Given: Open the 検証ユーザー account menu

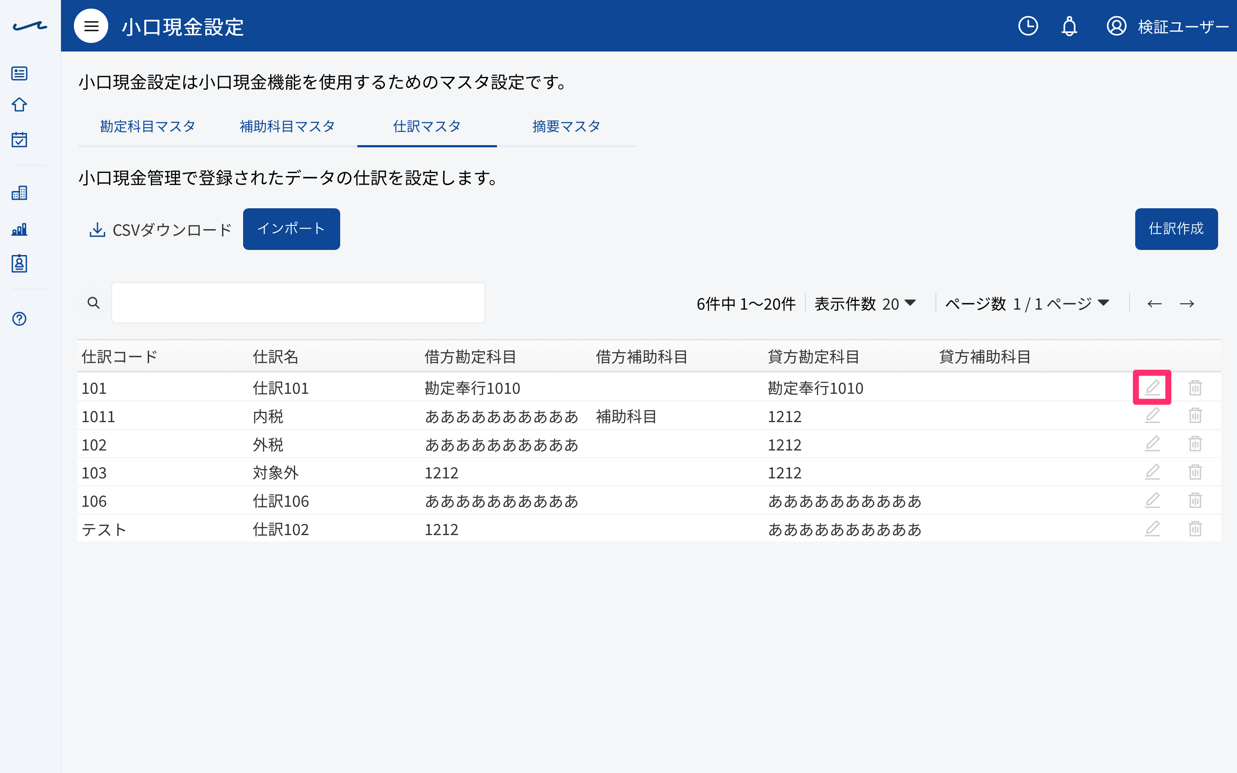Looking at the screenshot, I should tap(1167, 26).
